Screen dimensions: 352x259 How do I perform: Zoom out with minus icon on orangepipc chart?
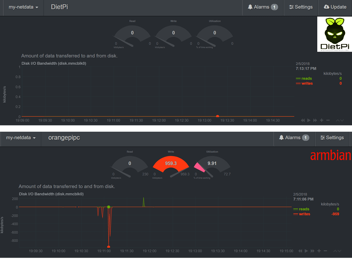click(x=325, y=251)
